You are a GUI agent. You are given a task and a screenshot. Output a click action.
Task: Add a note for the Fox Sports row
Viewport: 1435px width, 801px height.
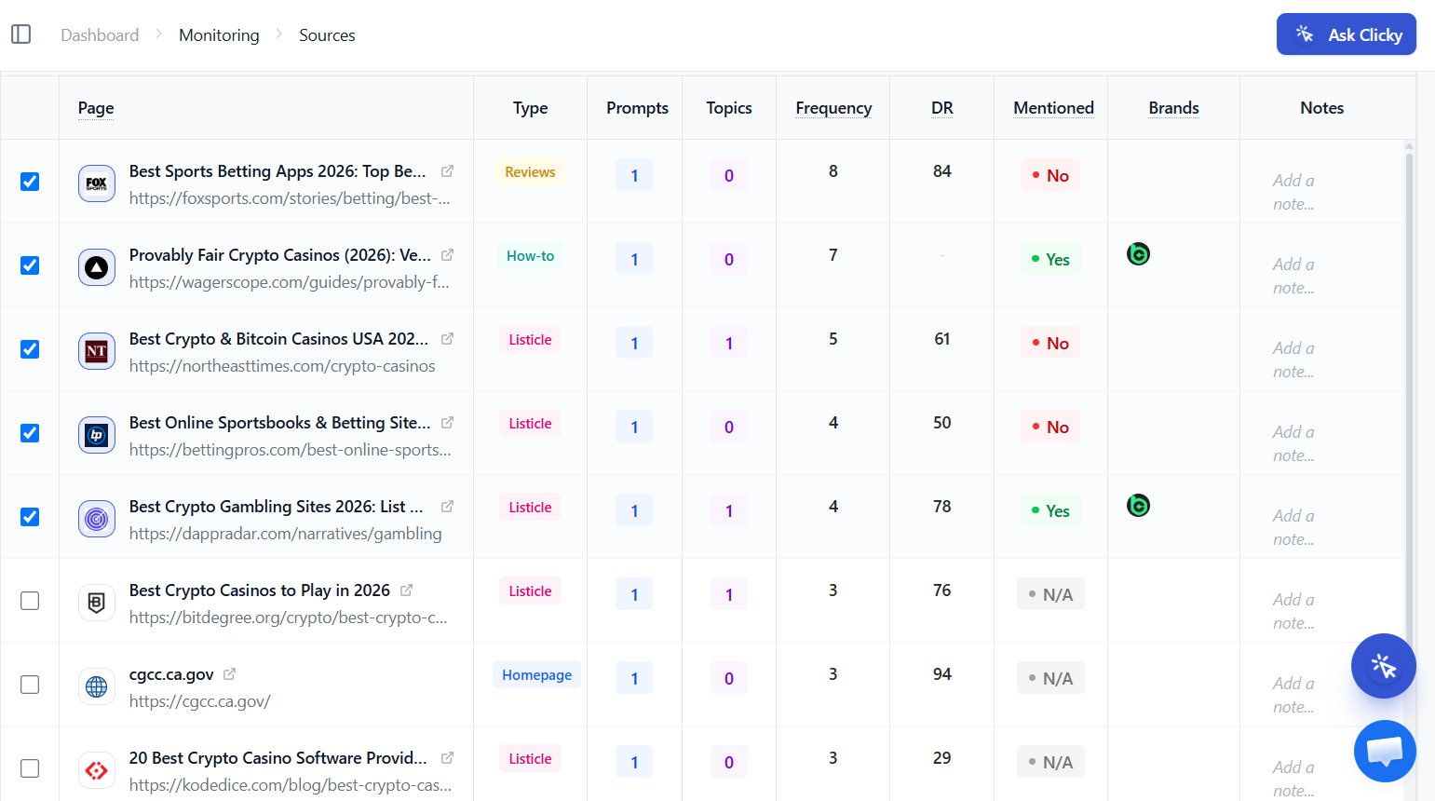(x=1293, y=192)
